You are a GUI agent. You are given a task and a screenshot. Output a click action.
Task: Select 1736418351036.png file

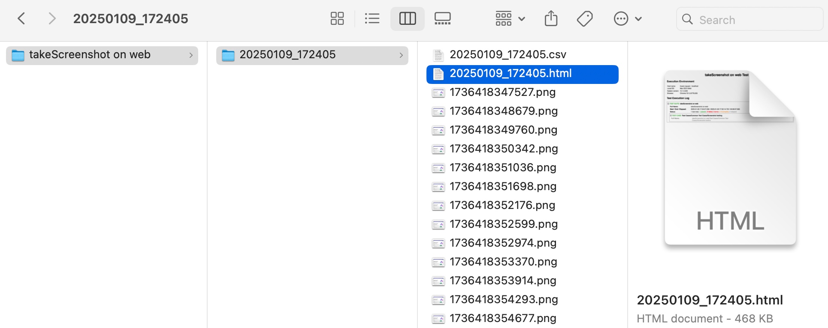[523, 168]
